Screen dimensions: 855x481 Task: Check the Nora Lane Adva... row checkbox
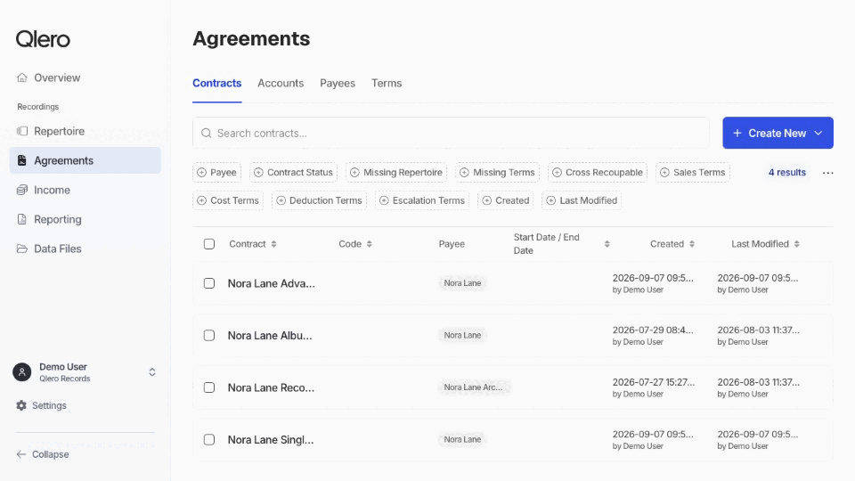click(x=209, y=283)
